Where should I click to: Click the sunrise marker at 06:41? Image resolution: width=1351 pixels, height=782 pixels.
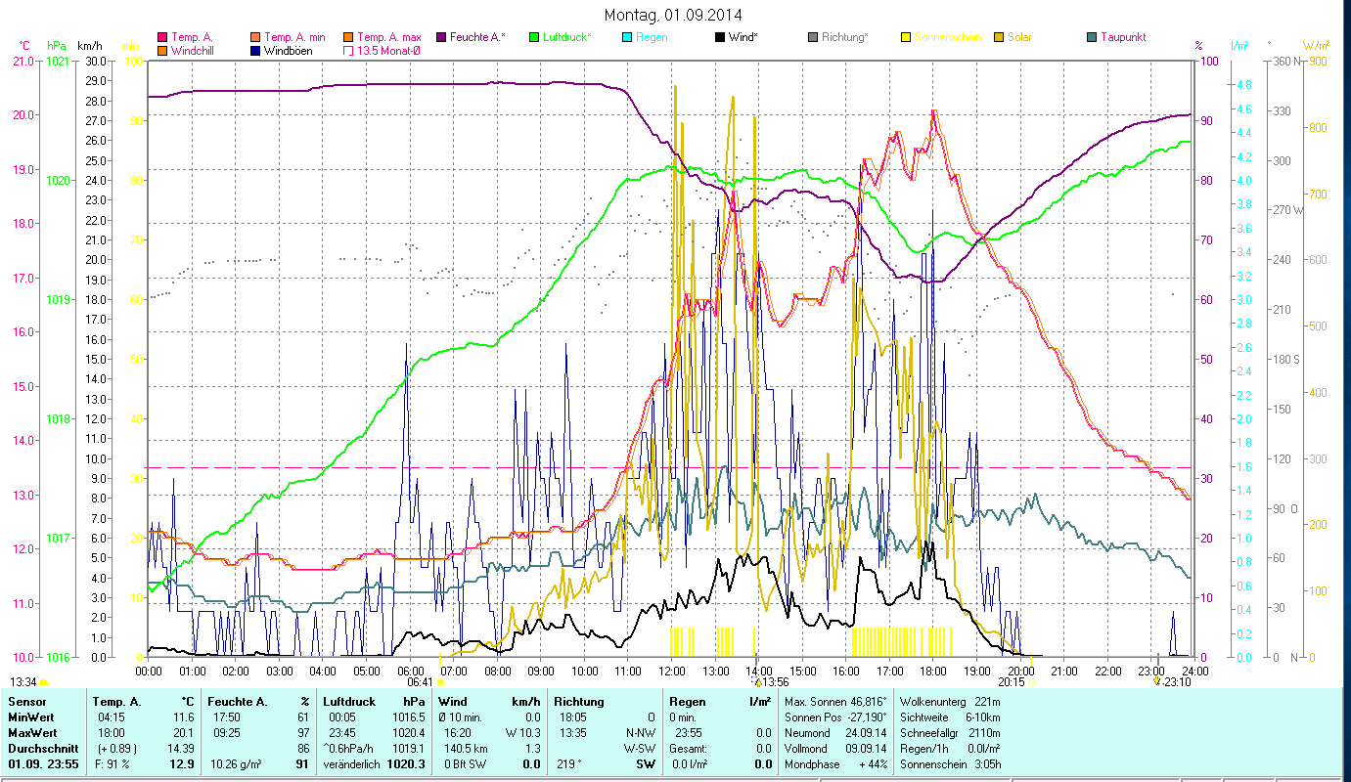pyautogui.click(x=441, y=682)
